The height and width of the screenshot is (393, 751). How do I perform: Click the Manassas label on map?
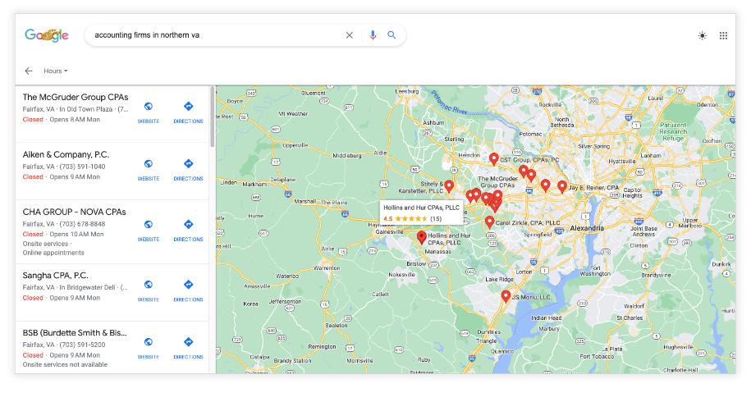coord(437,251)
